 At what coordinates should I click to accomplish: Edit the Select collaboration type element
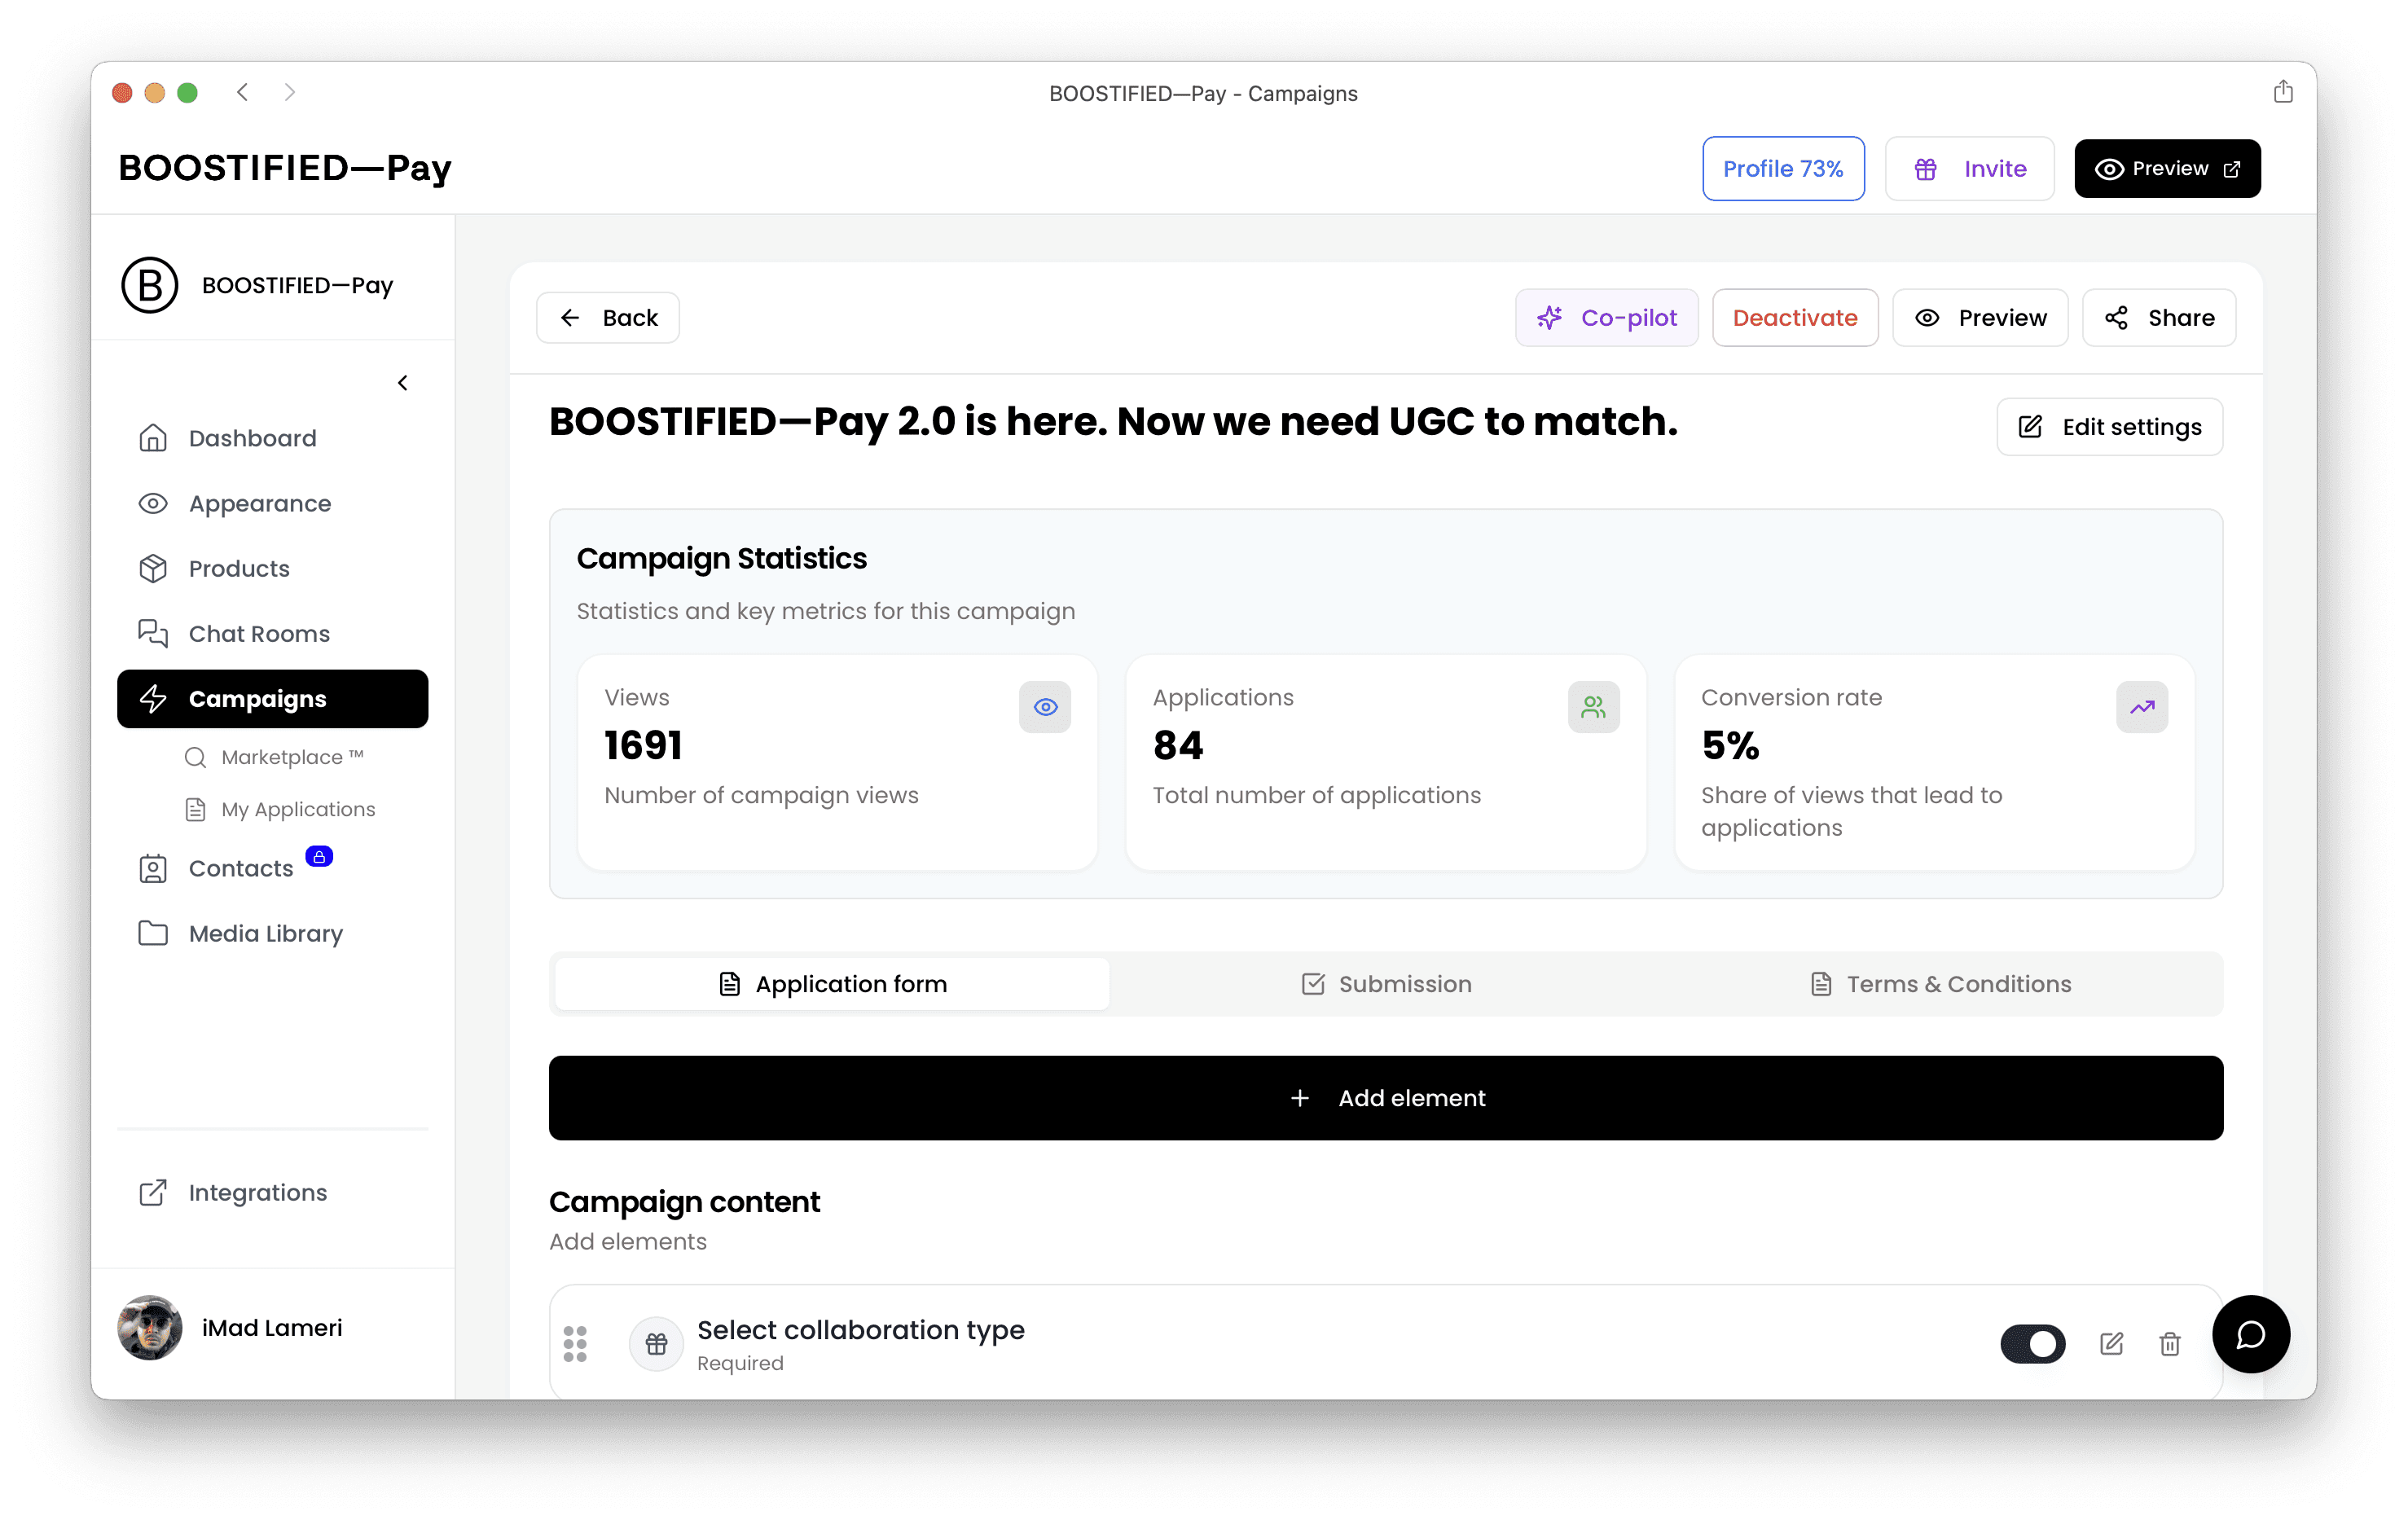pos(2111,1344)
